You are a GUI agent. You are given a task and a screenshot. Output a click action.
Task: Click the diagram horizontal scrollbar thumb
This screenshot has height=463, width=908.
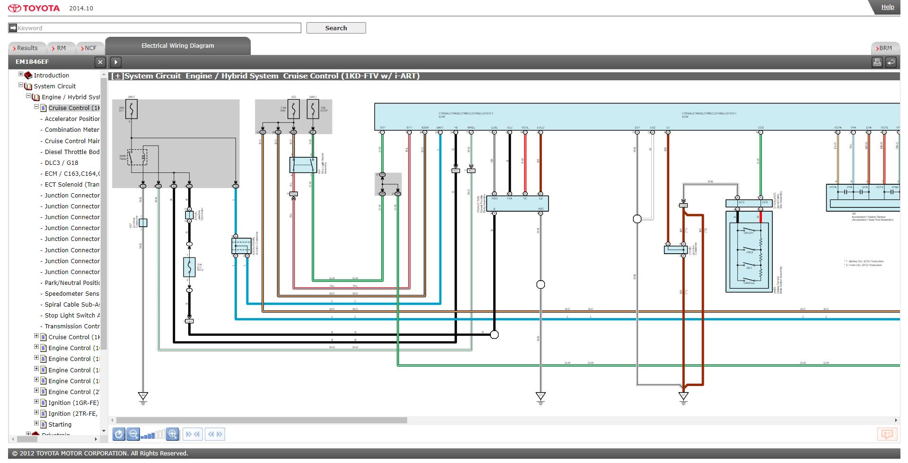262,420
